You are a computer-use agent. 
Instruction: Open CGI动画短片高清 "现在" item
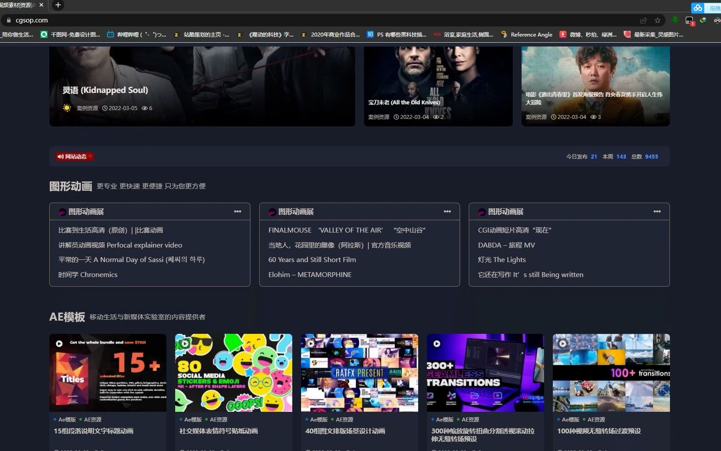click(x=515, y=230)
